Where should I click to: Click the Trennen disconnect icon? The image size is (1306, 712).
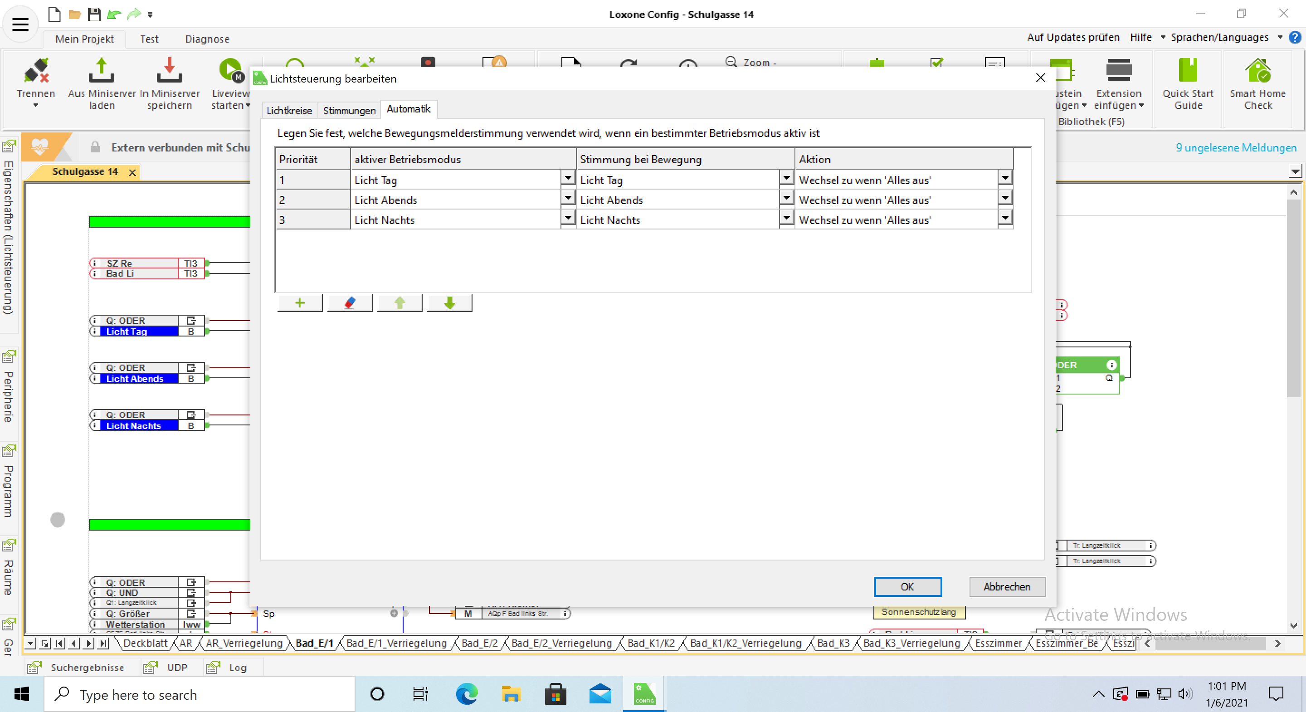[36, 71]
